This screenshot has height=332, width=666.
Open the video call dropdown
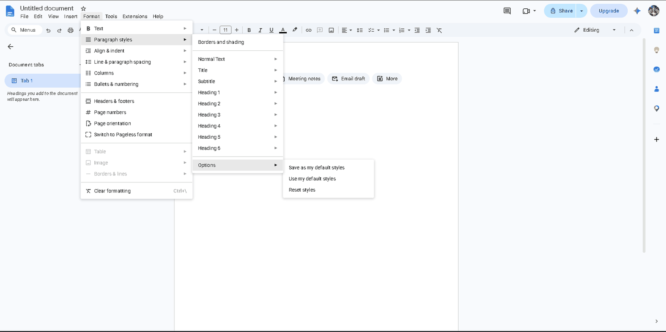click(534, 11)
